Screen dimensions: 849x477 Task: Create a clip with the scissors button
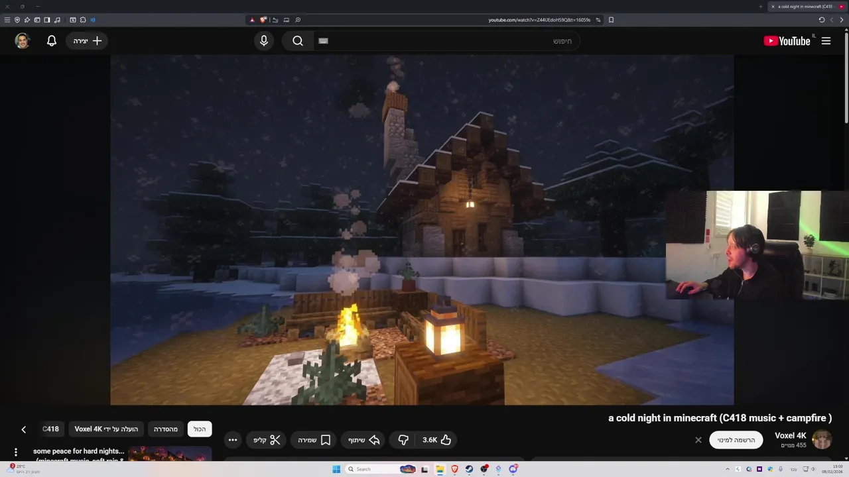(267, 440)
